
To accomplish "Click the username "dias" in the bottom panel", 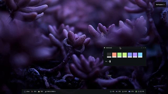I will [x=28, y=91].
